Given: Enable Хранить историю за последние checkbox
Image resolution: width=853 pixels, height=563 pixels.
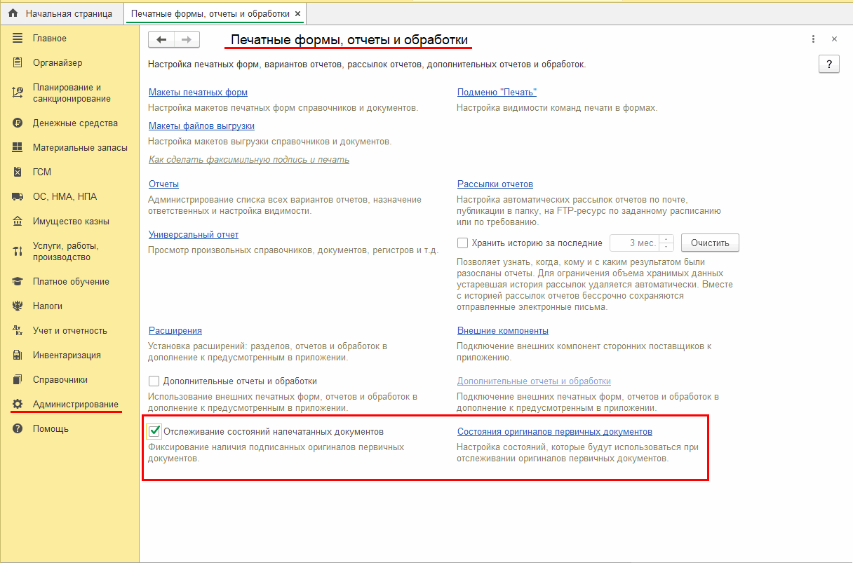Looking at the screenshot, I should pyautogui.click(x=462, y=243).
